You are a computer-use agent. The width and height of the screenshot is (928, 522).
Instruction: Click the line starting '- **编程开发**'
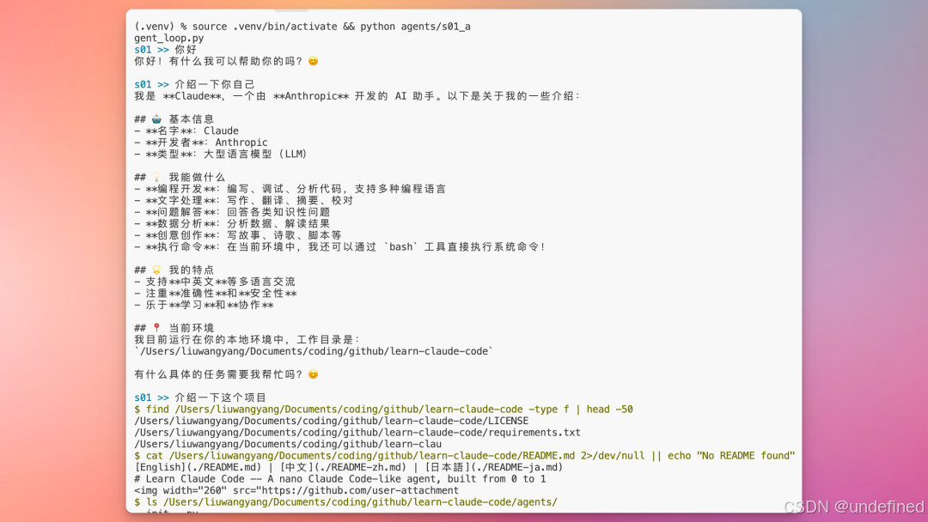tap(290, 189)
